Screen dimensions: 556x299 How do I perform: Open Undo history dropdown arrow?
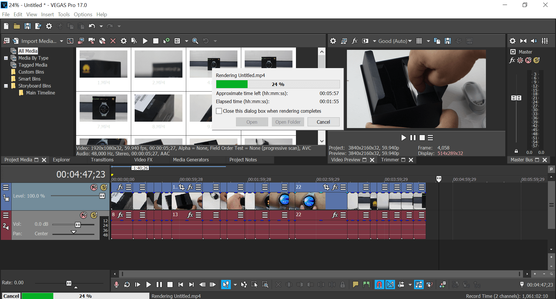[101, 26]
